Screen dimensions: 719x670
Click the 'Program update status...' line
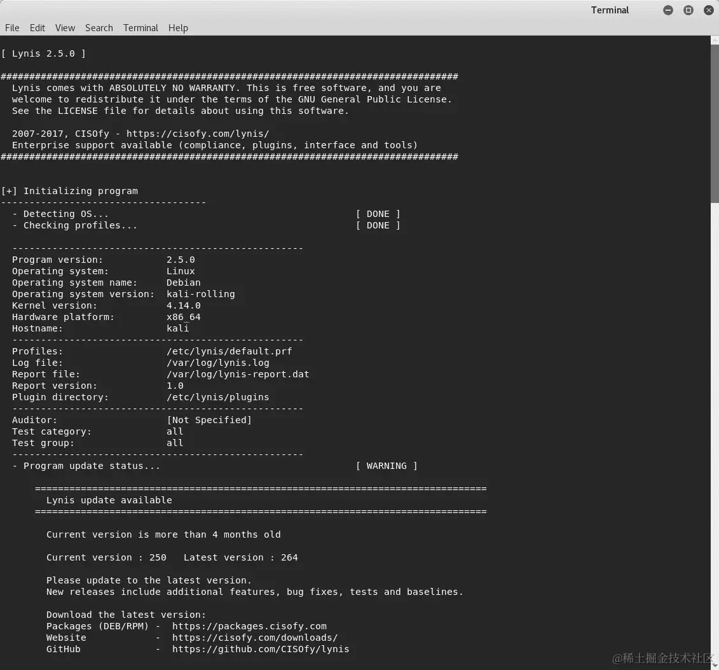[92, 466]
